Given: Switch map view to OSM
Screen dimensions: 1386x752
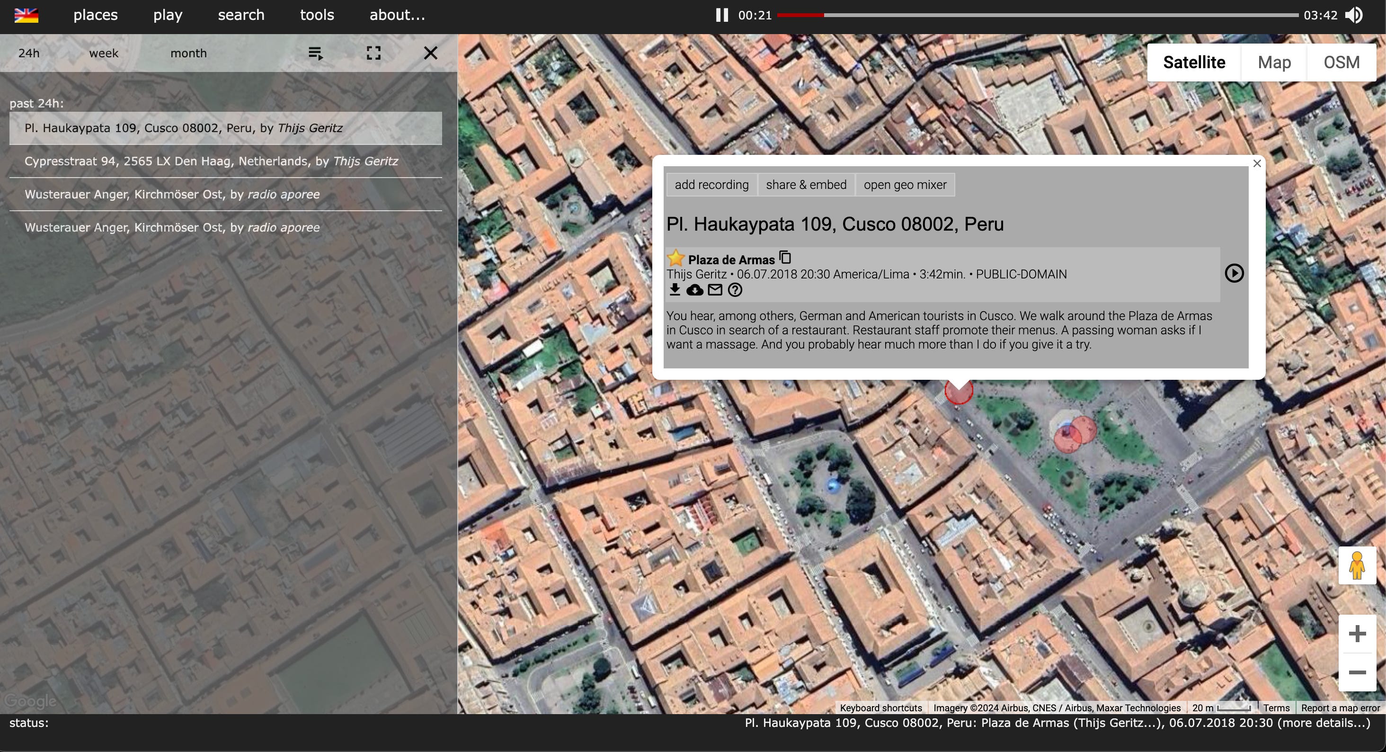Looking at the screenshot, I should pyautogui.click(x=1342, y=63).
